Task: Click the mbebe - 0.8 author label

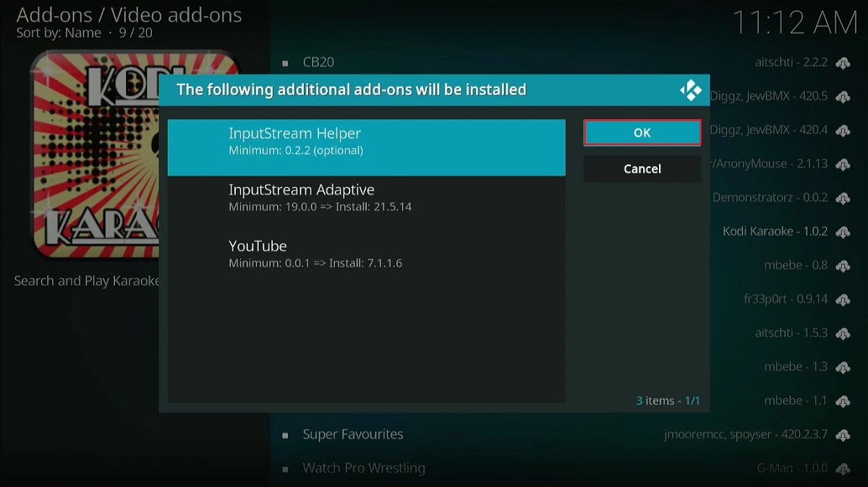Action: point(796,266)
